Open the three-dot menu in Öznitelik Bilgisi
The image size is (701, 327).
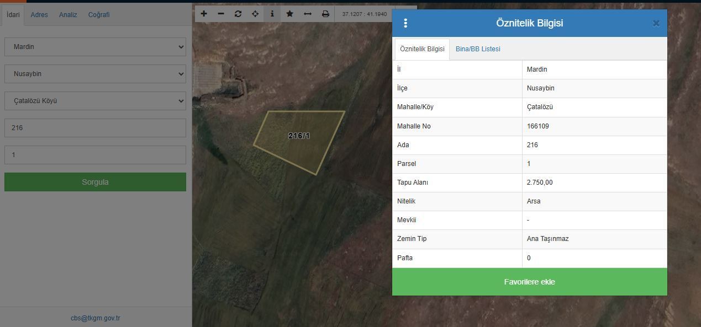[x=405, y=23]
